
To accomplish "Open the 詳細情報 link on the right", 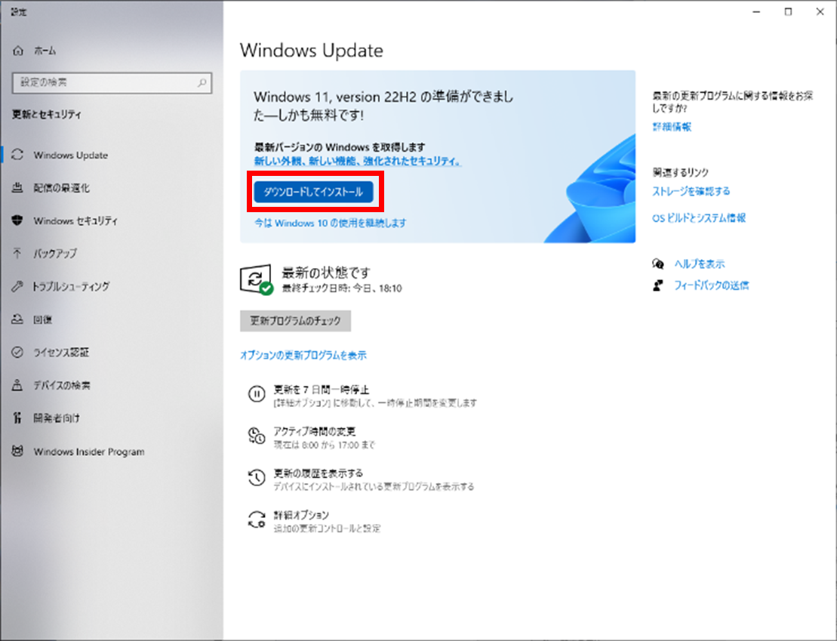I will click(x=672, y=127).
